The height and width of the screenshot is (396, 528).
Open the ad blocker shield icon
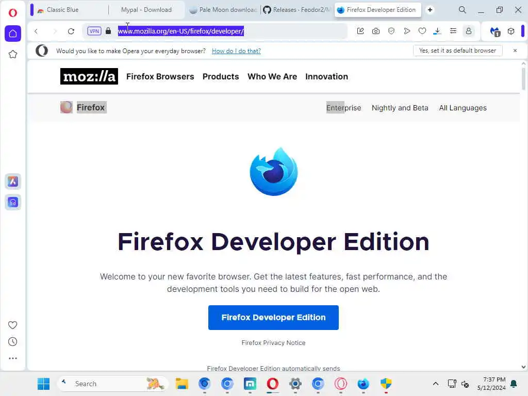391,31
